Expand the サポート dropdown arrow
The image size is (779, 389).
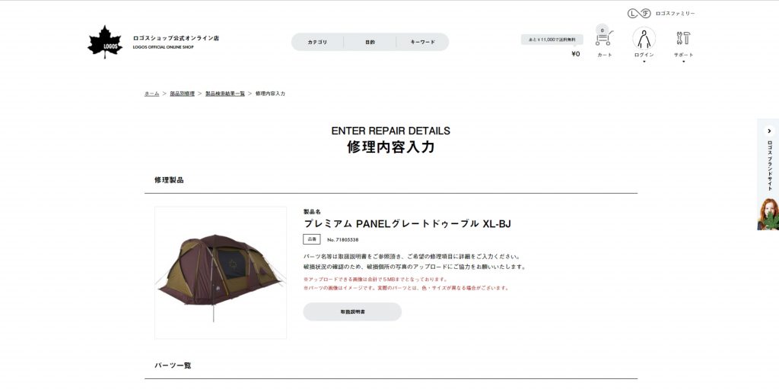pos(684,62)
